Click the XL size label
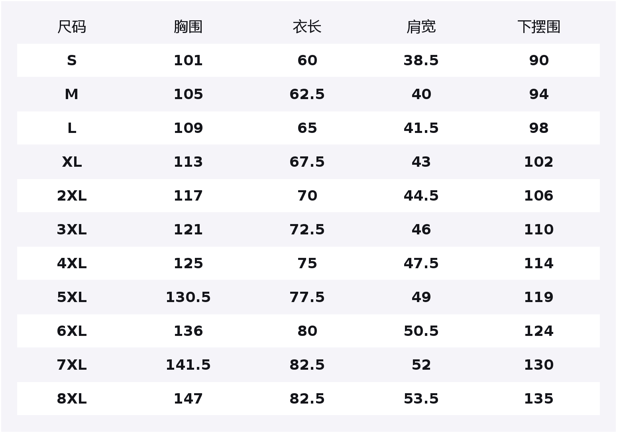 tap(72, 162)
